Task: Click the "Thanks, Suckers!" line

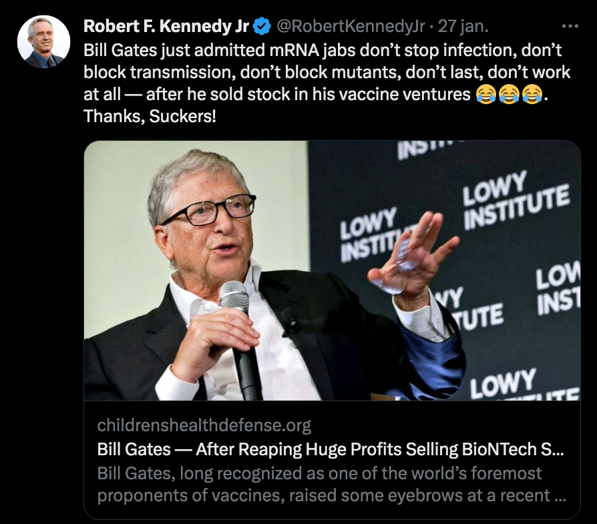Action: pyautogui.click(x=150, y=116)
